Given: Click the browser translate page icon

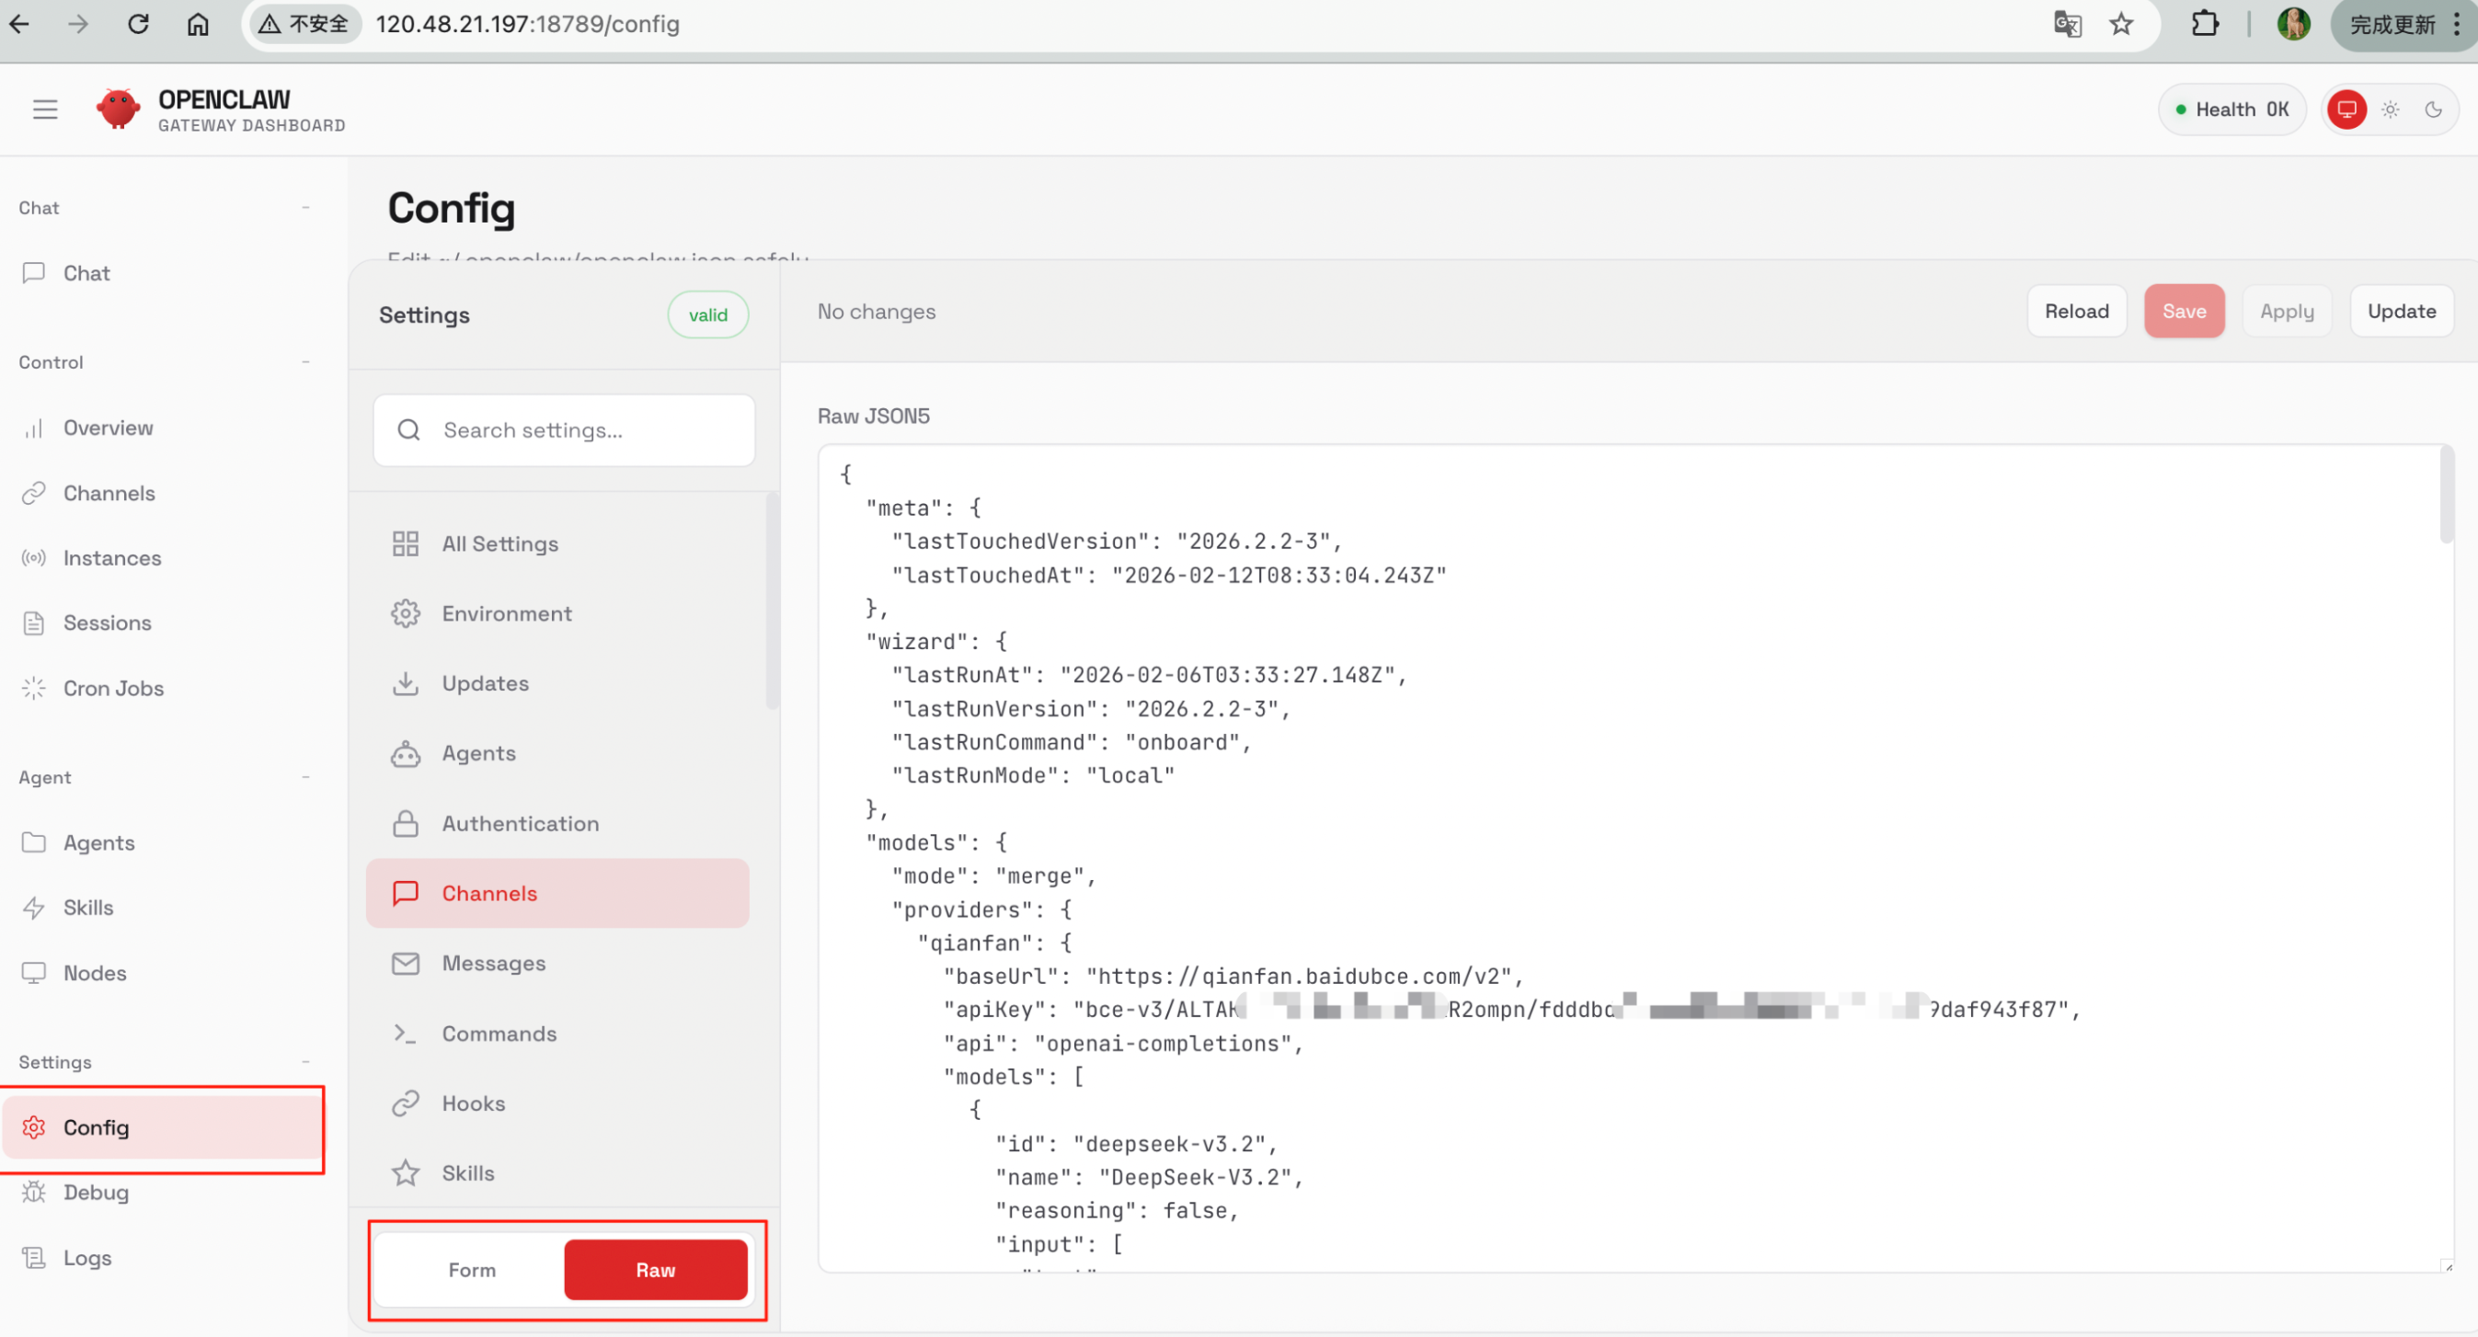Looking at the screenshot, I should [2066, 24].
